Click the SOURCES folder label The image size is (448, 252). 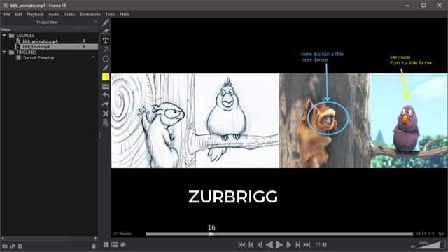(x=25, y=36)
